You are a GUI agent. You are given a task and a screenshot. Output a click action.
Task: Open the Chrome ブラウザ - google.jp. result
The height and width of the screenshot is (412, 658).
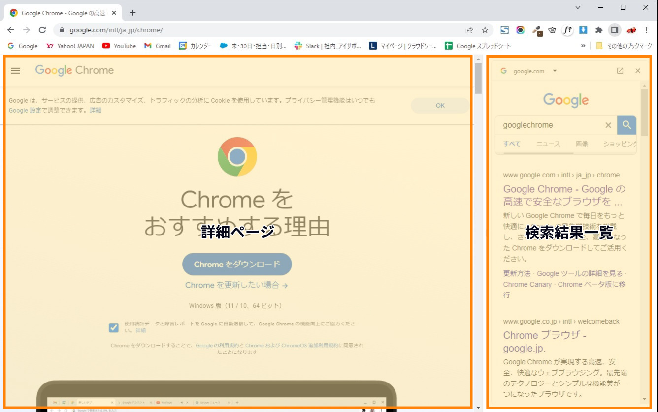(545, 342)
